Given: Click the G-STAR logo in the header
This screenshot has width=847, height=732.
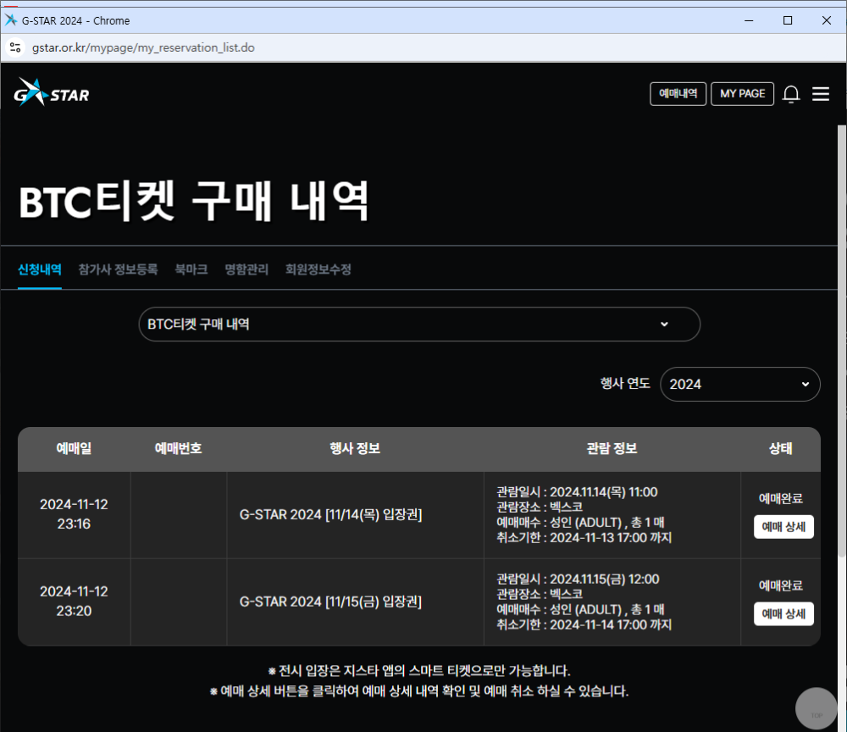Looking at the screenshot, I should tap(52, 93).
